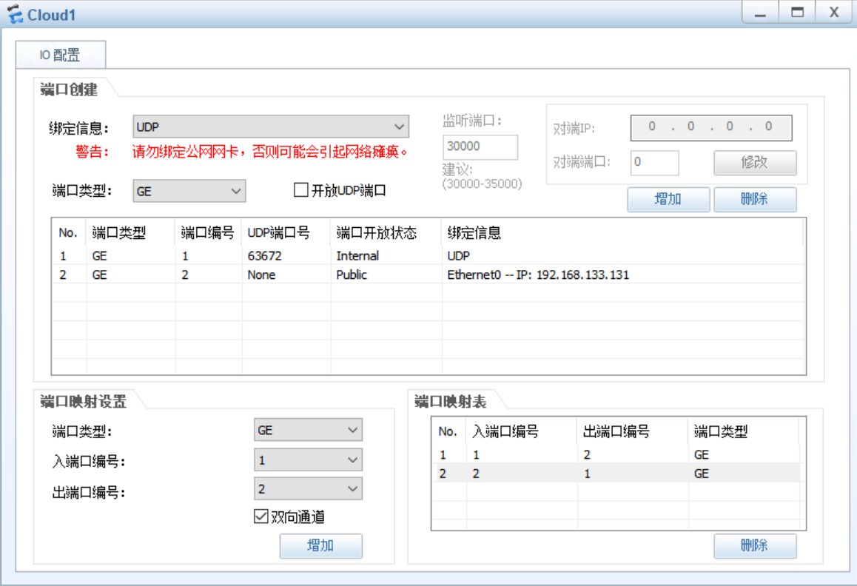Enable the 开放UDP端口 checkbox
The width and height of the screenshot is (857, 586).
point(301,190)
